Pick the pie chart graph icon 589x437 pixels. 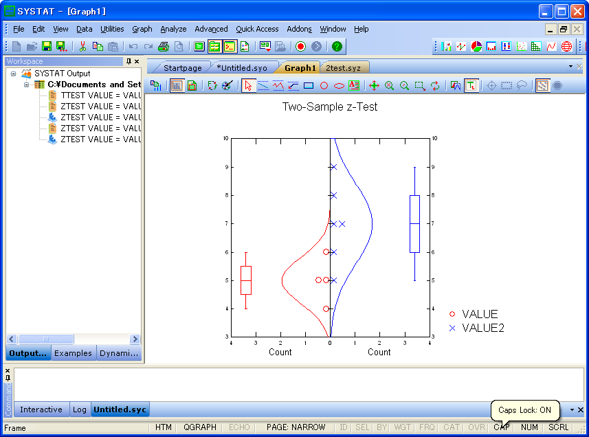click(x=476, y=47)
